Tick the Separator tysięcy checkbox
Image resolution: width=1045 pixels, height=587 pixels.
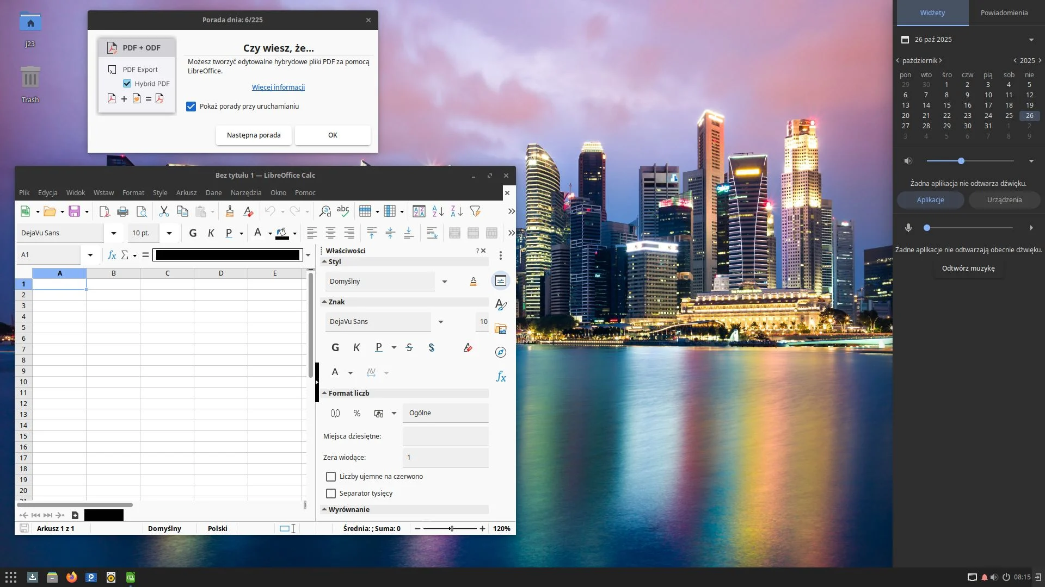coord(331,494)
